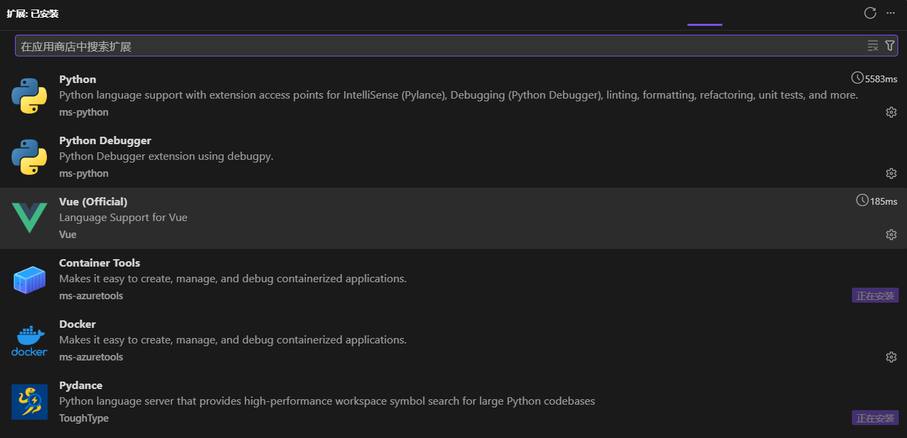This screenshot has width=907, height=438.
Task: Click ms-azuretools publisher under Docker
Action: click(x=91, y=357)
